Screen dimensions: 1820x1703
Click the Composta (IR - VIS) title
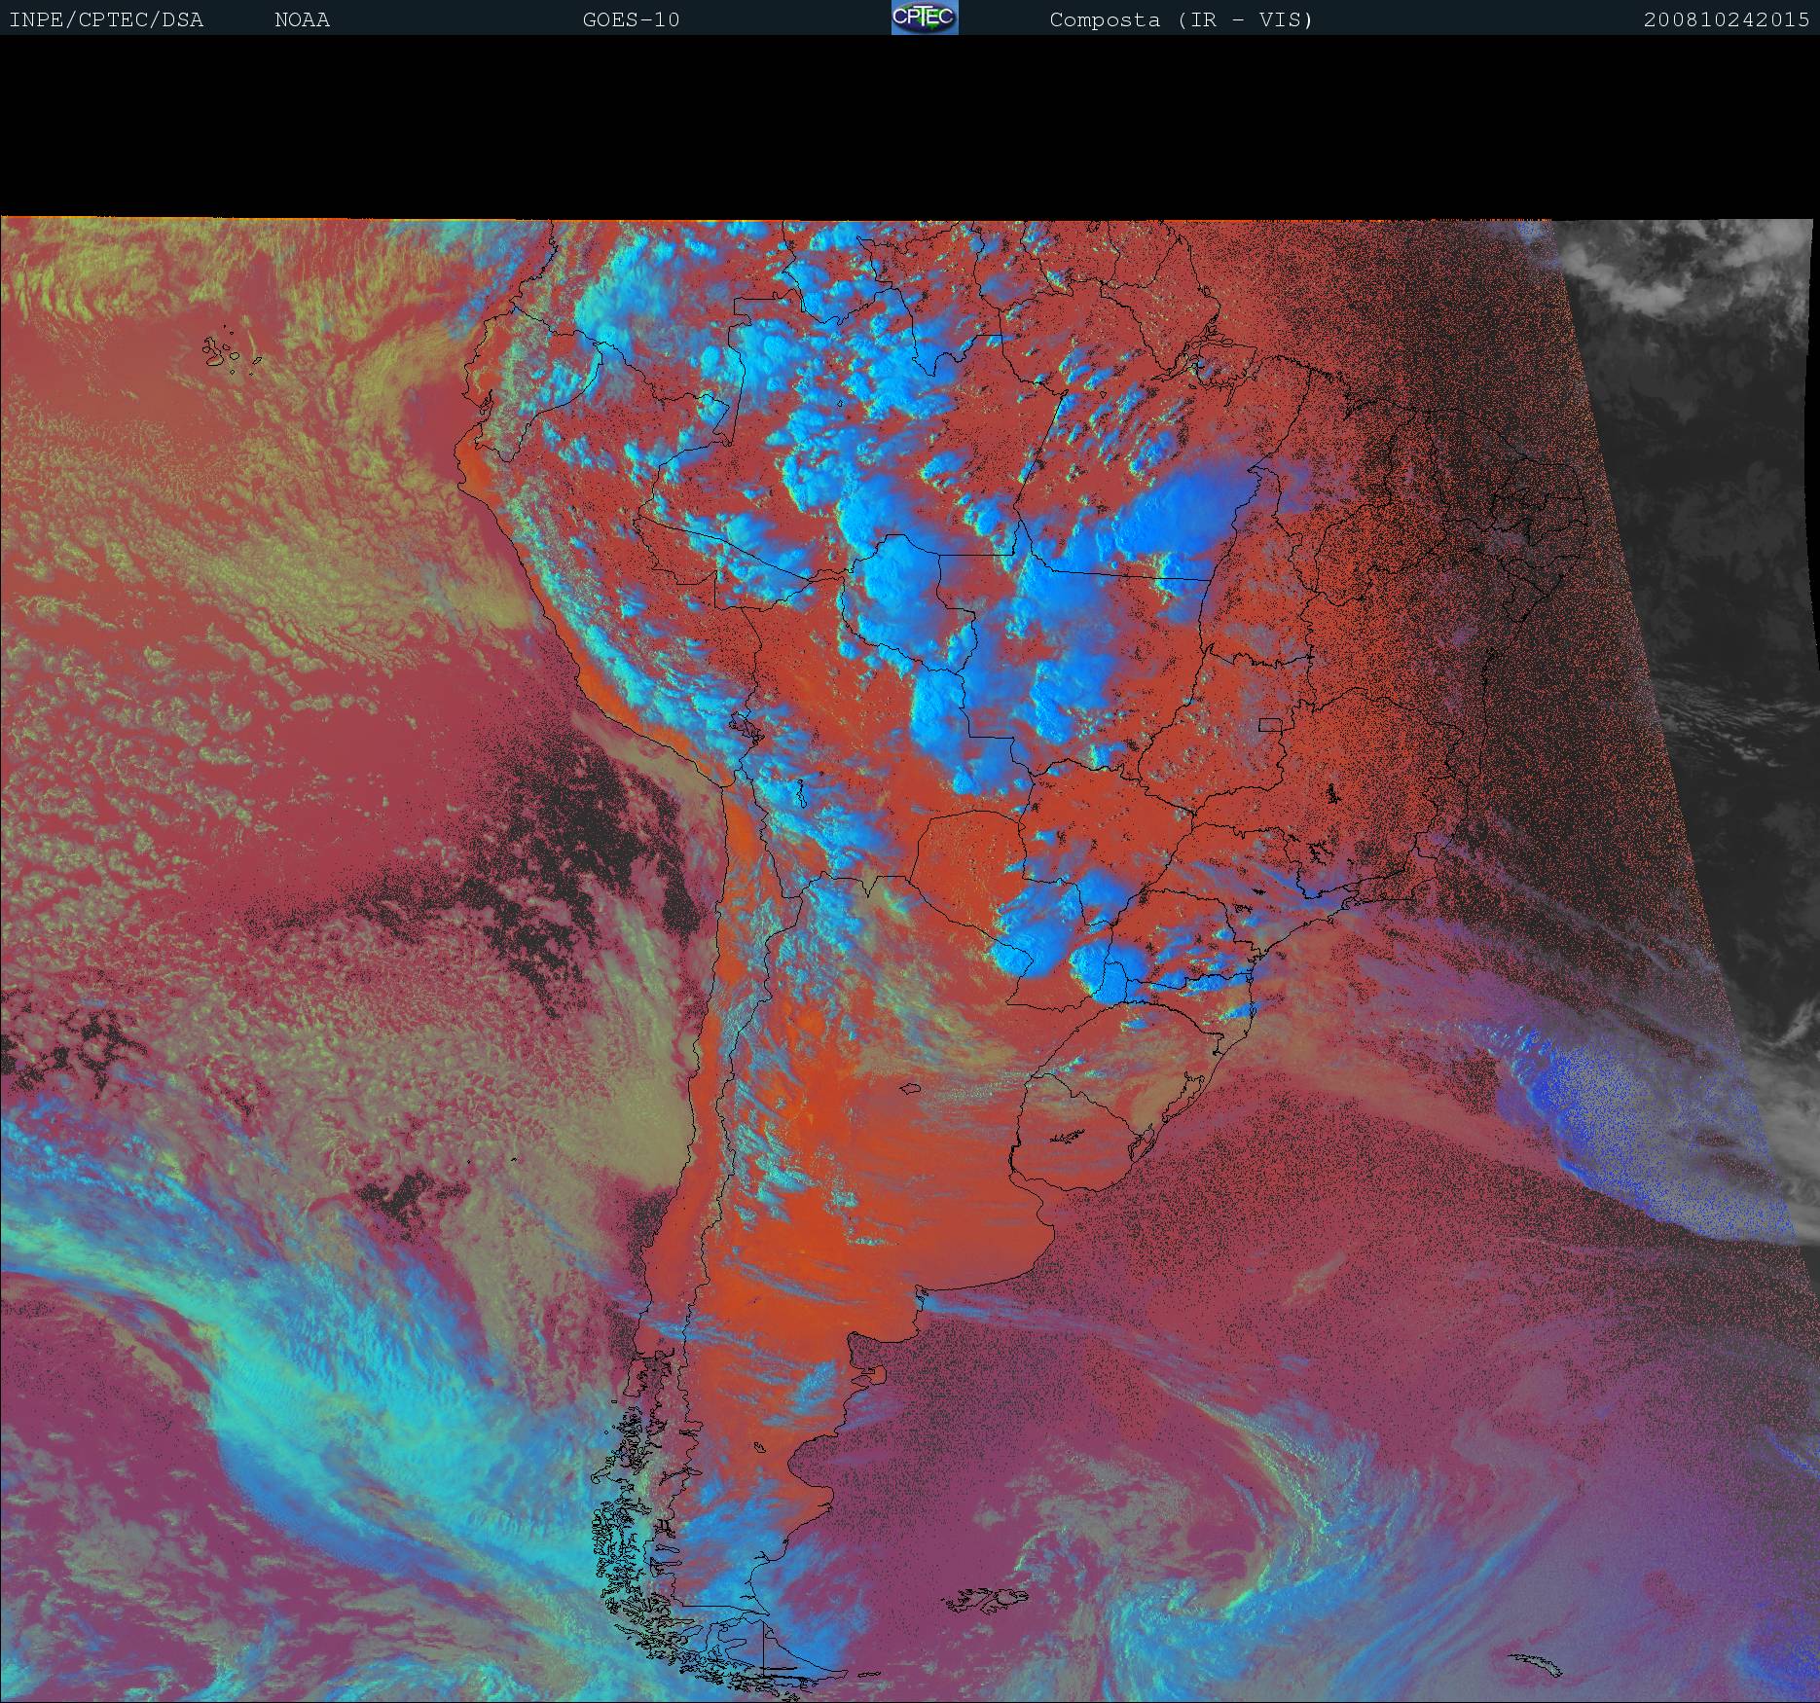point(1182,20)
